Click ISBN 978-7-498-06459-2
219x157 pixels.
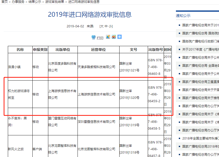point(156,94)
